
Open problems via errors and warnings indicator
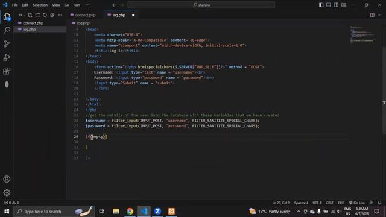point(11,203)
